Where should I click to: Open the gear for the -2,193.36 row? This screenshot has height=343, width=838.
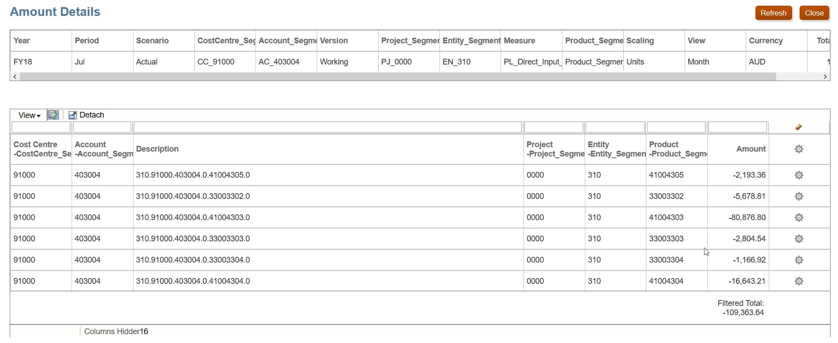pos(799,175)
